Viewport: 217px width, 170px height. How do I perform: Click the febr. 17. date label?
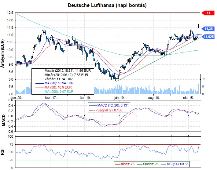[51, 98]
